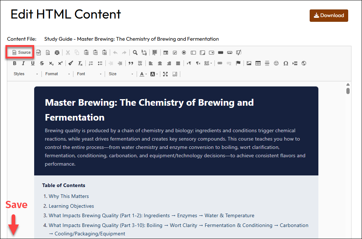Click the Download button

click(x=329, y=16)
